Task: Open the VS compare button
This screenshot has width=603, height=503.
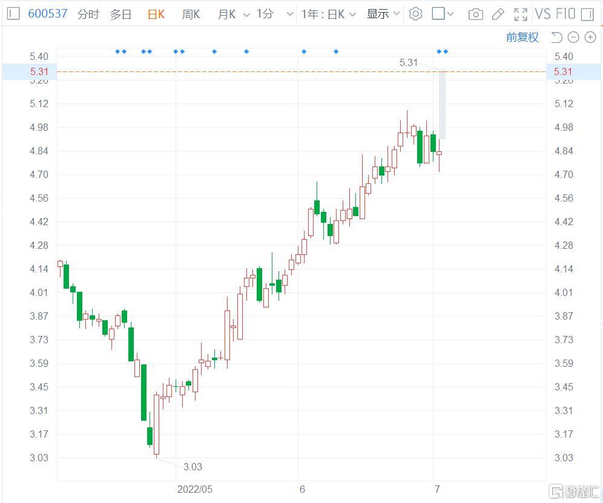Action: [542, 14]
